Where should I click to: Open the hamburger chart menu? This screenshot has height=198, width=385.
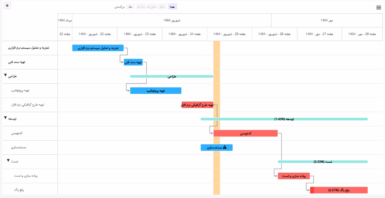point(379,8)
